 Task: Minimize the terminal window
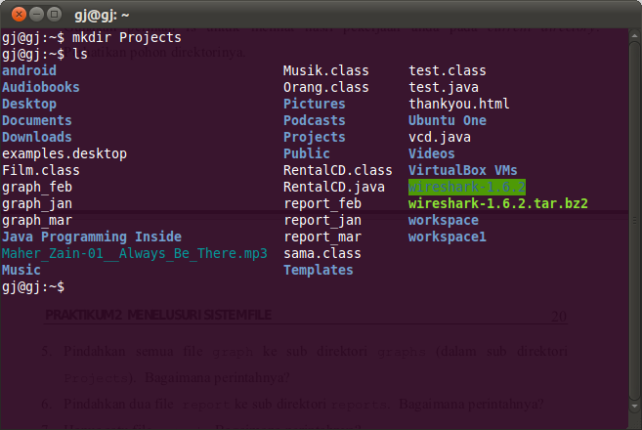point(35,16)
